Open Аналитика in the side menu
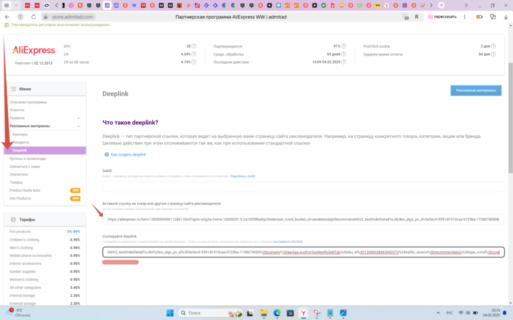This screenshot has height=320, width=513. point(19,174)
